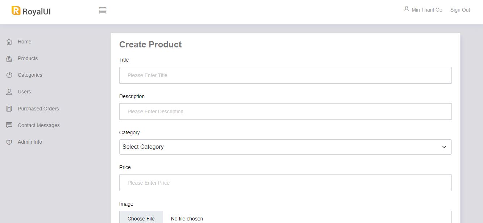Image resolution: width=483 pixels, height=223 pixels.
Task: Click the RoyalUI logo icon
Action: pos(16,10)
